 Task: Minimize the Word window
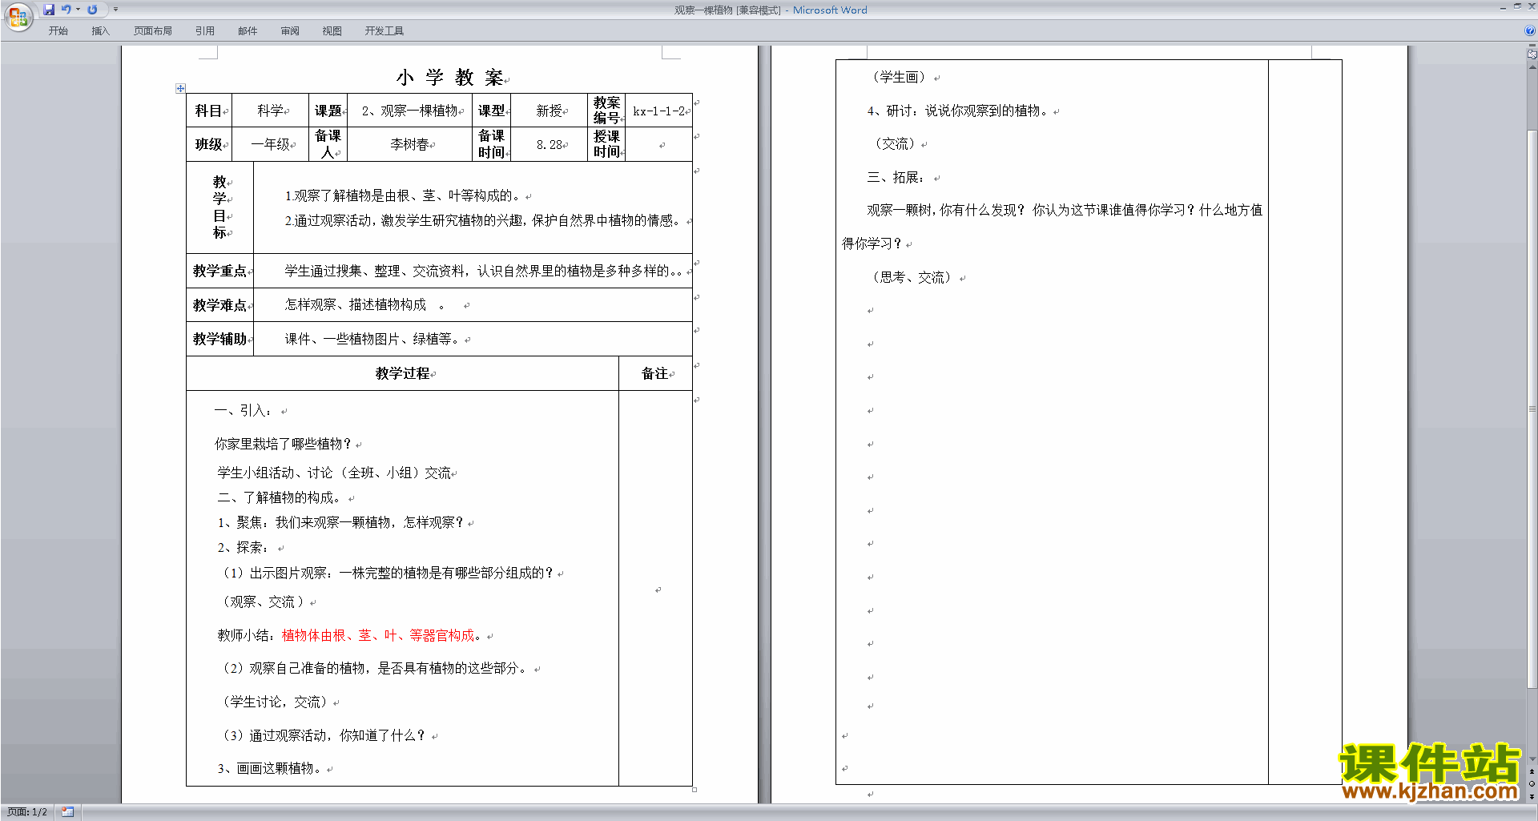[1503, 7]
